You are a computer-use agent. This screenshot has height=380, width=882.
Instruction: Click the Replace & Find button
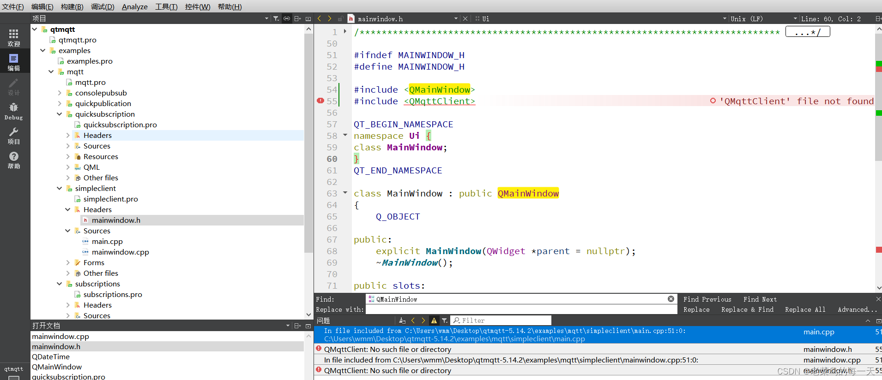pos(747,309)
